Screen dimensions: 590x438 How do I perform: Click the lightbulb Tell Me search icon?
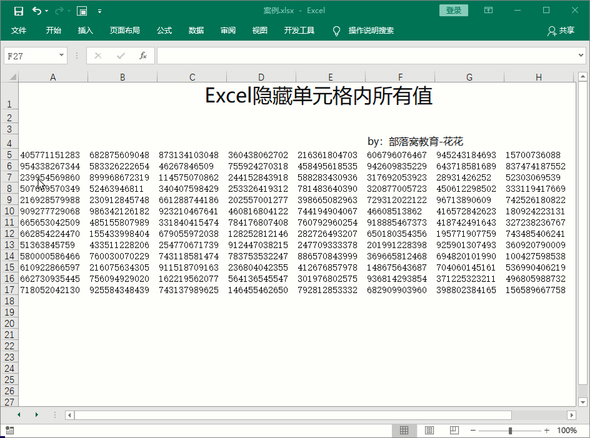336,31
